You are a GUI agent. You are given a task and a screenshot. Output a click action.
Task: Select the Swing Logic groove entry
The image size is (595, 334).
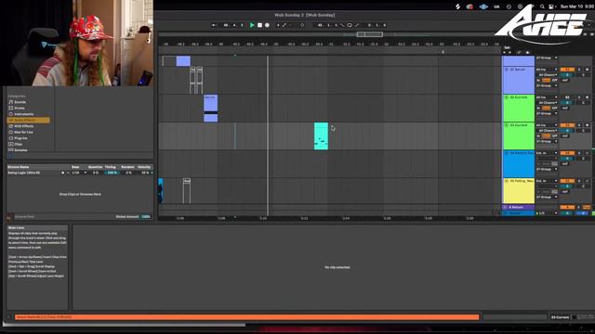pos(24,173)
